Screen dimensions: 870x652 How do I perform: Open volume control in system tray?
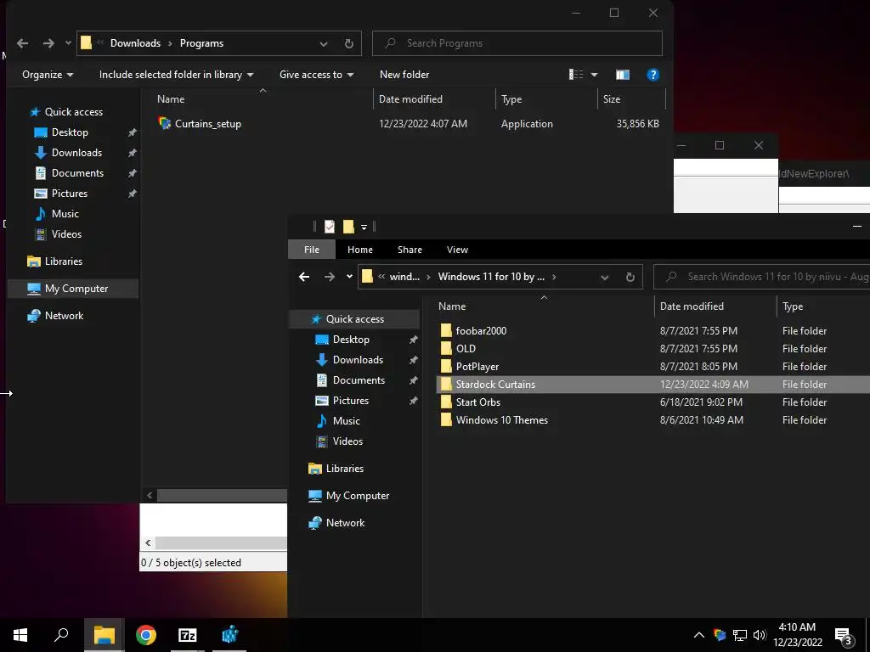[760, 635]
